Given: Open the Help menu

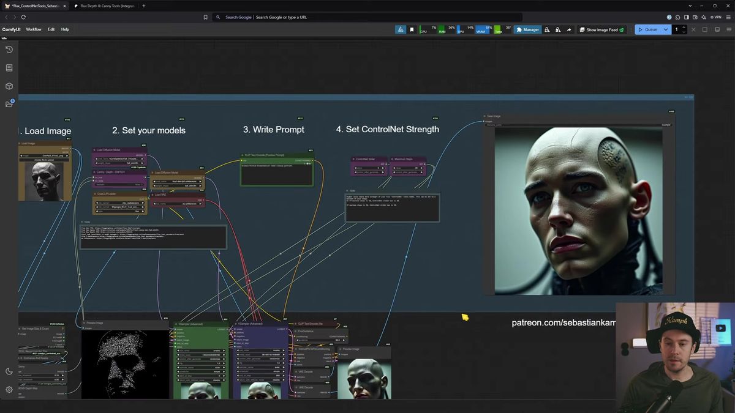Looking at the screenshot, I should 65,29.
